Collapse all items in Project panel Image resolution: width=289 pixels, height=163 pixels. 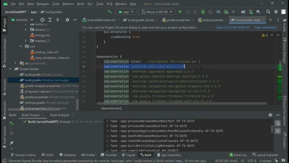(58, 20)
